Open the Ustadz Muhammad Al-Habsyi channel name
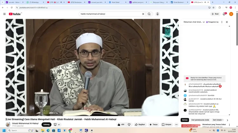Image resolution: width=238 pixels, height=133 pixels. (x=25, y=123)
